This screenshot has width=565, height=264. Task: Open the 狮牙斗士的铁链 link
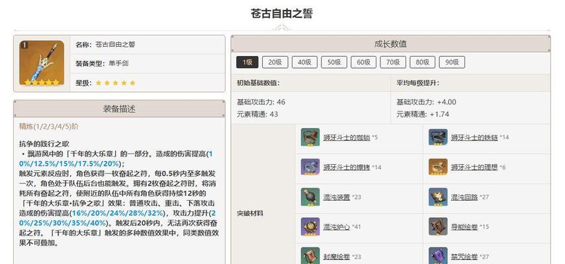(x=474, y=137)
